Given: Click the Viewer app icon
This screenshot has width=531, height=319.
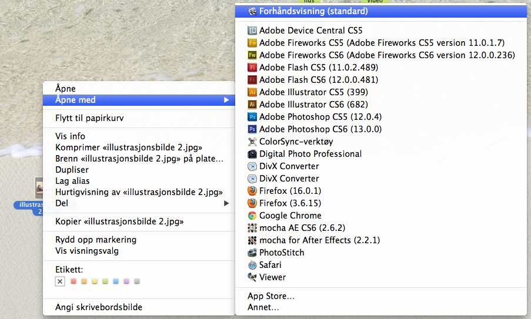Looking at the screenshot, I should (x=252, y=277).
